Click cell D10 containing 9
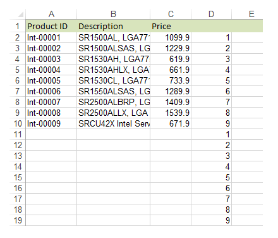 pyautogui.click(x=211, y=123)
